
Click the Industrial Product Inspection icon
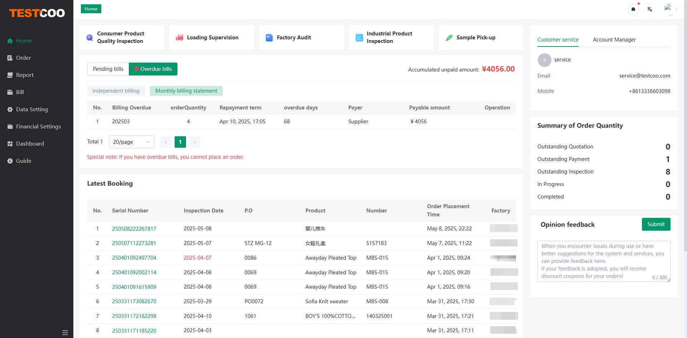(x=359, y=38)
